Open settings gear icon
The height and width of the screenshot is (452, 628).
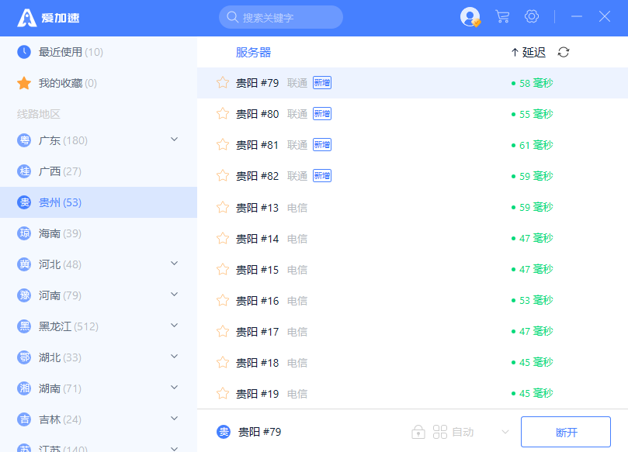[532, 16]
